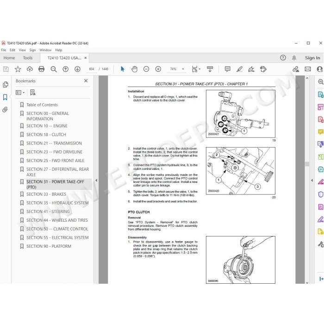The width and height of the screenshot is (324, 324).
Task: Open the Page Thumbnails panel
Action: [6, 85]
